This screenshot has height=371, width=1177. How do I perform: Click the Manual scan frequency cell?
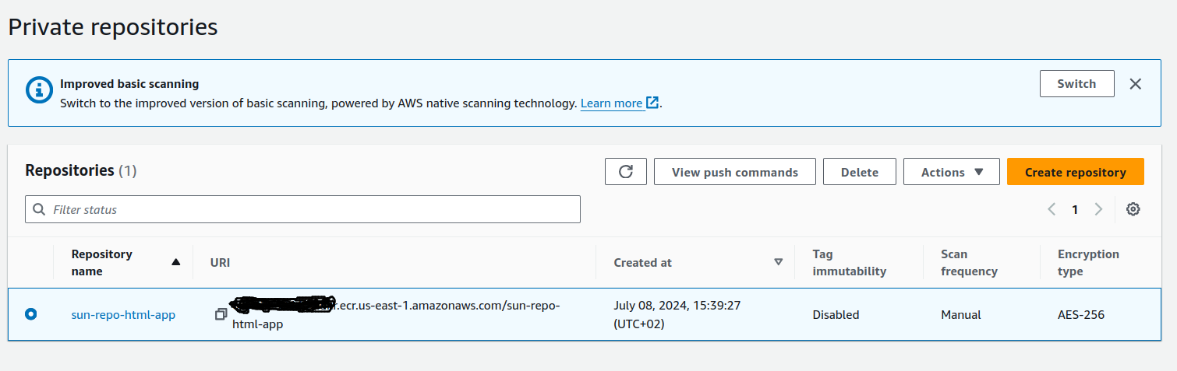tap(960, 315)
